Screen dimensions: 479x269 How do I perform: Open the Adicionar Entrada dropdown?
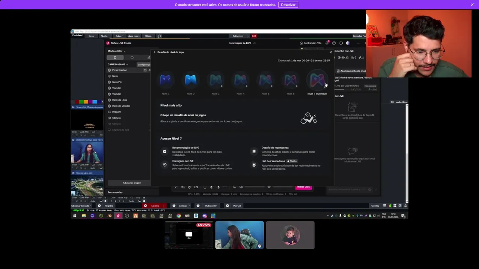pos(82,206)
